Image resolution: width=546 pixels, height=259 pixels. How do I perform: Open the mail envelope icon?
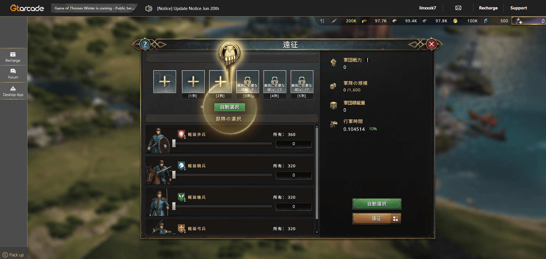(x=458, y=8)
